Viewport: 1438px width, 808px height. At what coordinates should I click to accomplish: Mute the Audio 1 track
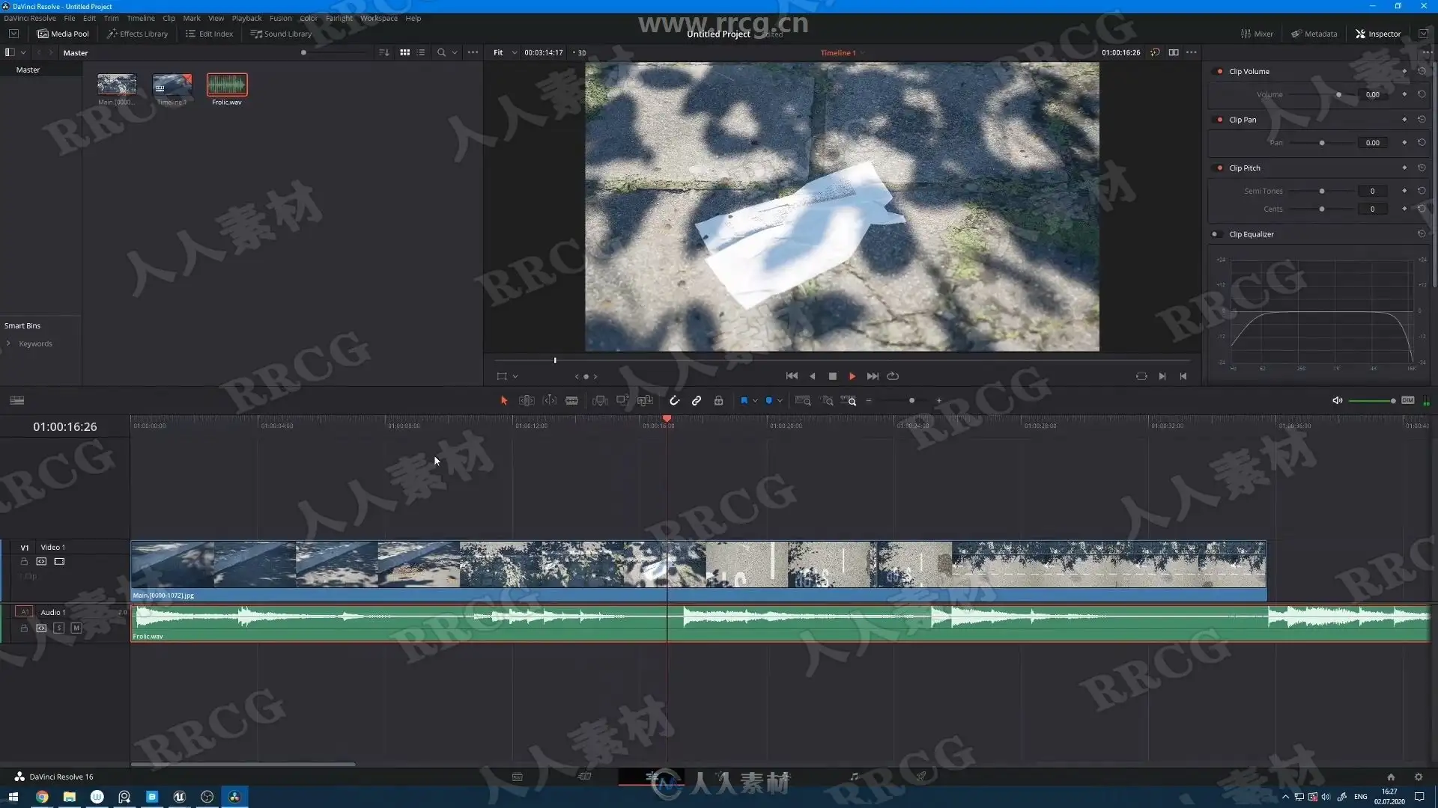click(x=76, y=628)
